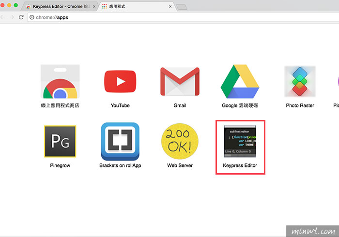Reload the chrome://apps page

(21, 17)
